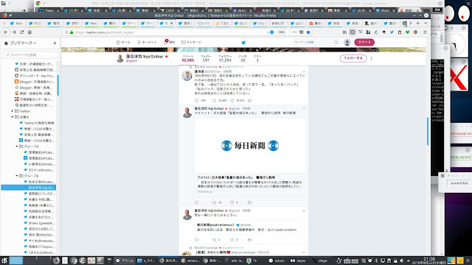Open the リスト 1 tab

[x=257, y=59]
